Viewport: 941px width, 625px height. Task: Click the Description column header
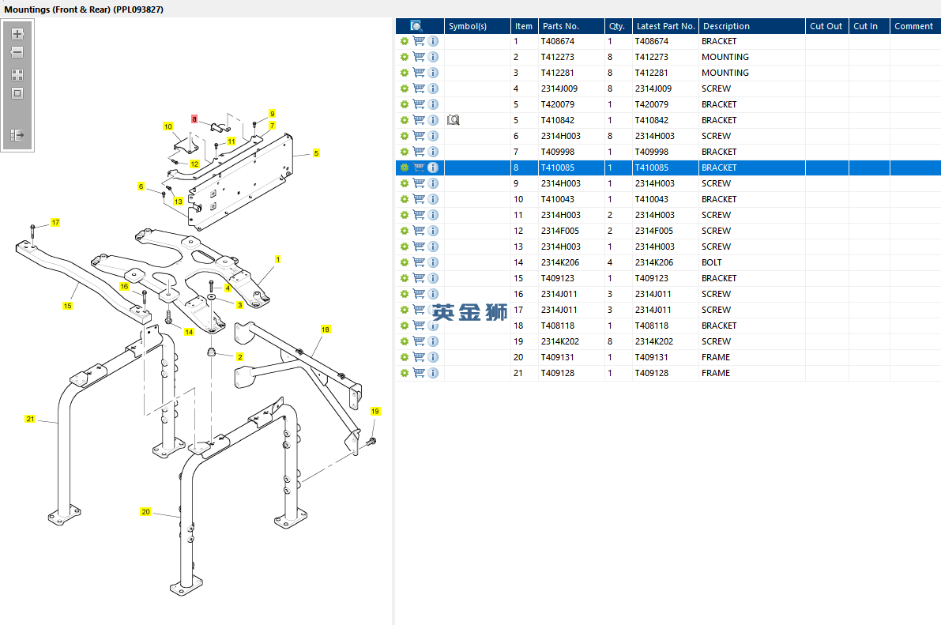(x=726, y=26)
